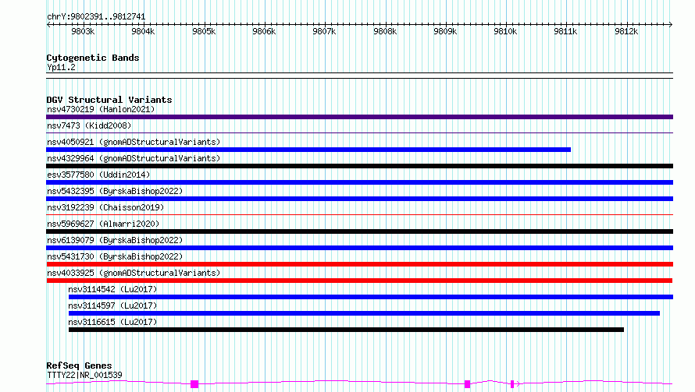Click the nsv4730219 (Hanlon2021) variant label
Viewport: 695px width, 392px height.
point(101,109)
